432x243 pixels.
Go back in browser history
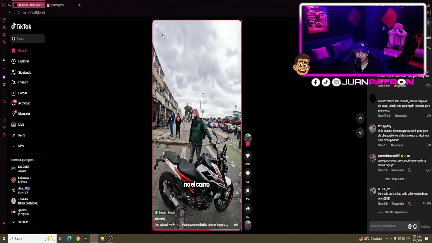(x=10, y=12)
